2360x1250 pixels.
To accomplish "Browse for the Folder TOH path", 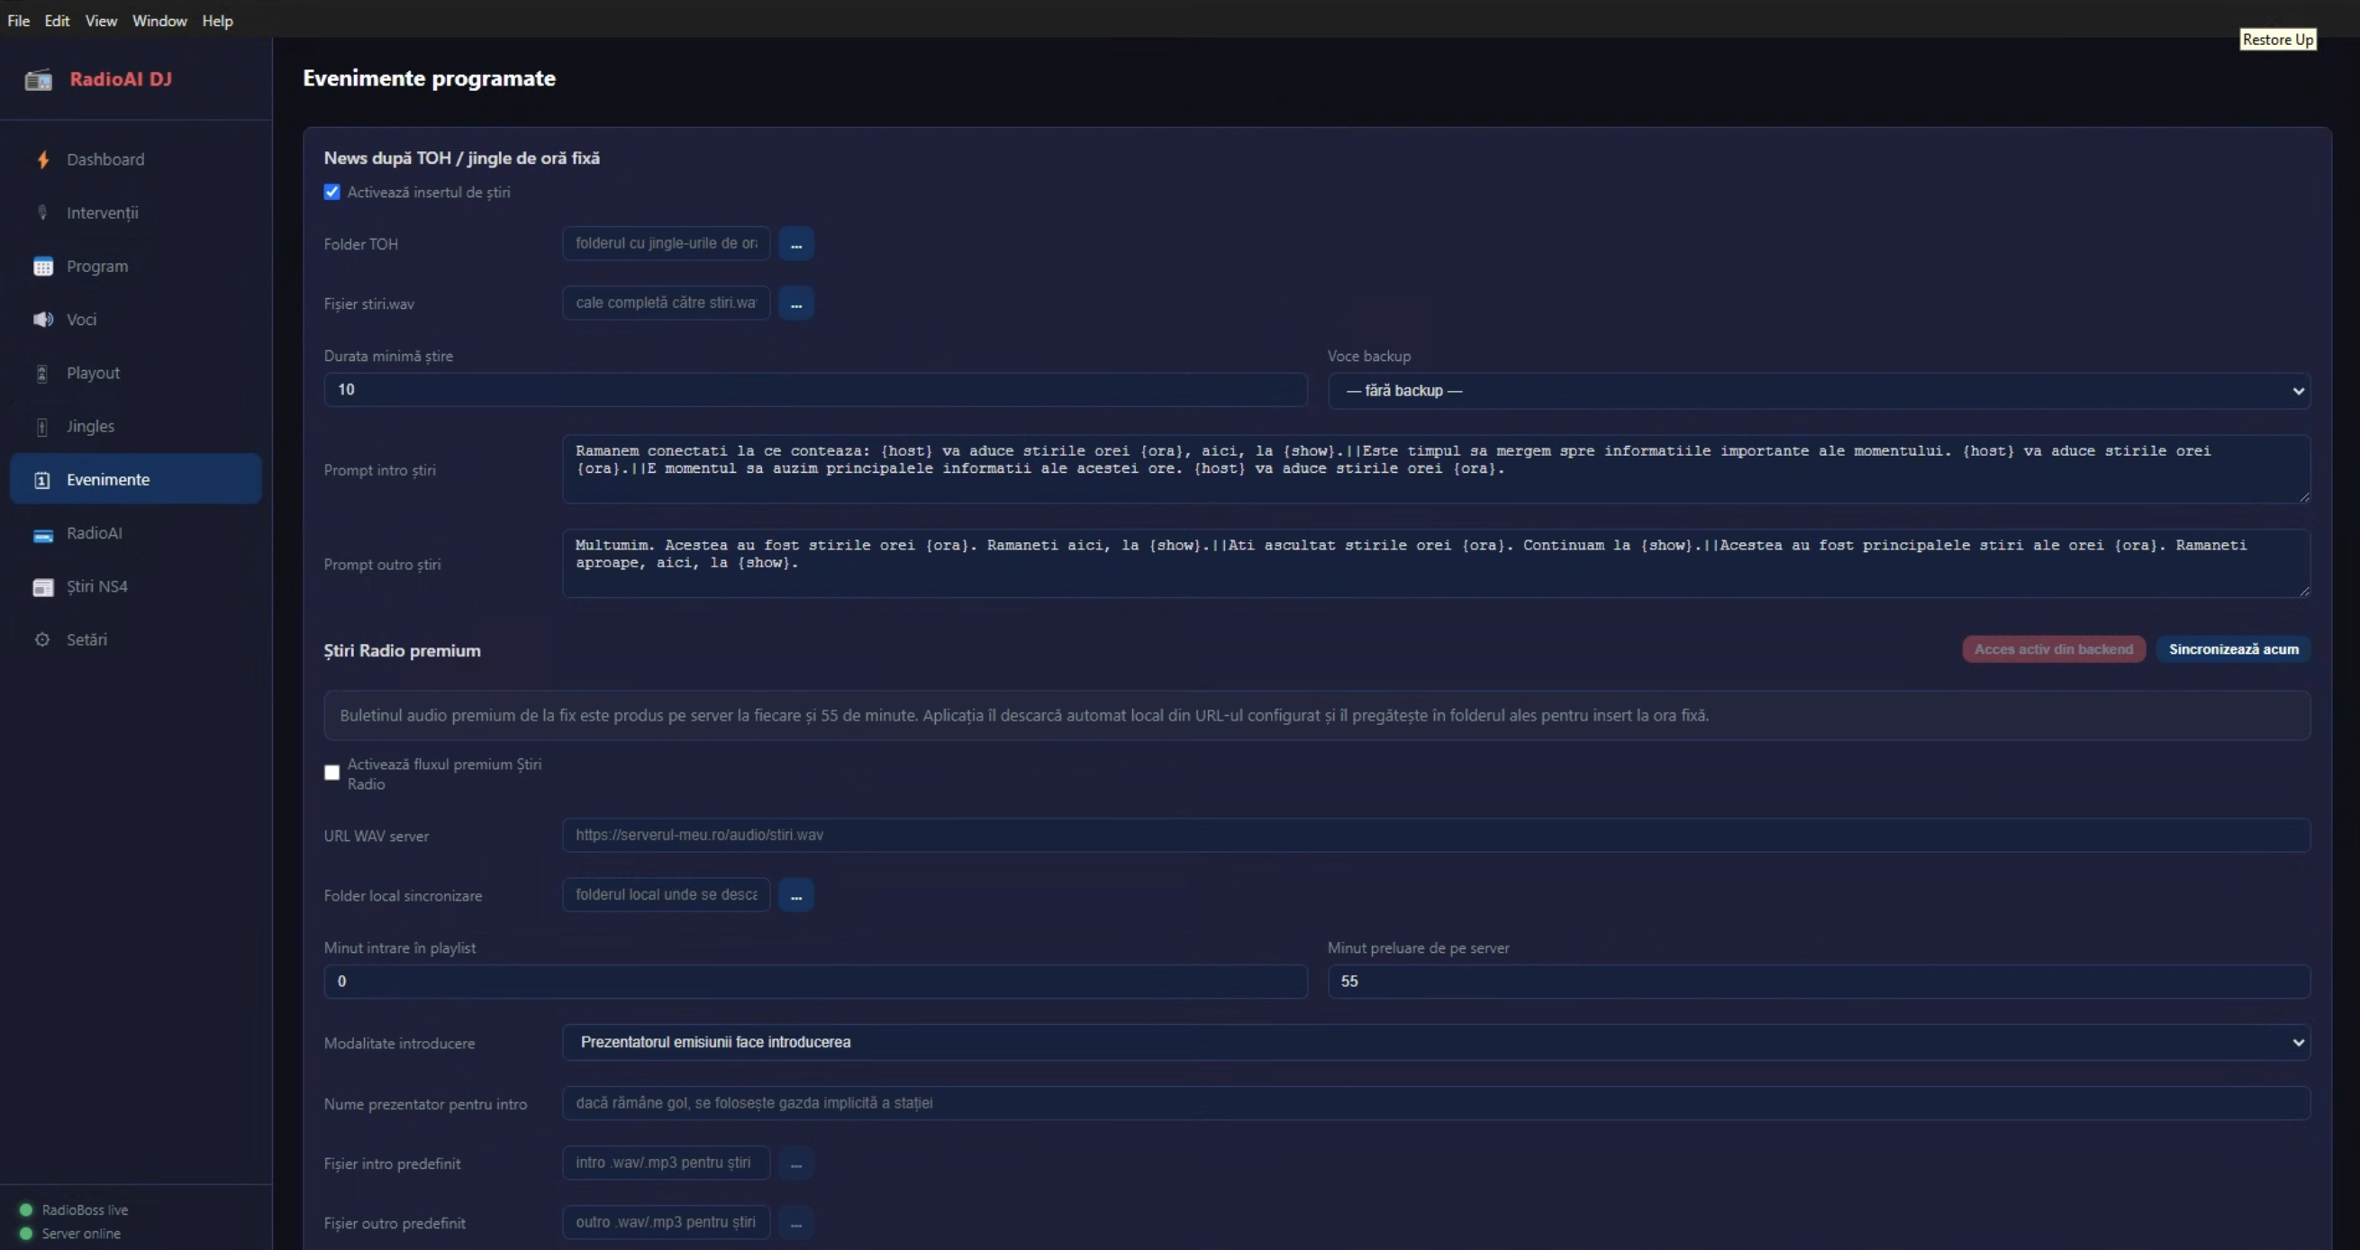I will point(796,243).
